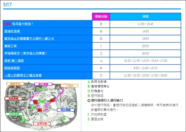This screenshot has width=186, height=132.
Task: Click legend entry D 歌舞基地
Action: pos(95,91)
